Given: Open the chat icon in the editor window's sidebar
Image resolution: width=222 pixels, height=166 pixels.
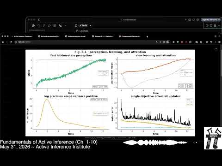Looking at the screenshot, I should coord(33,25).
